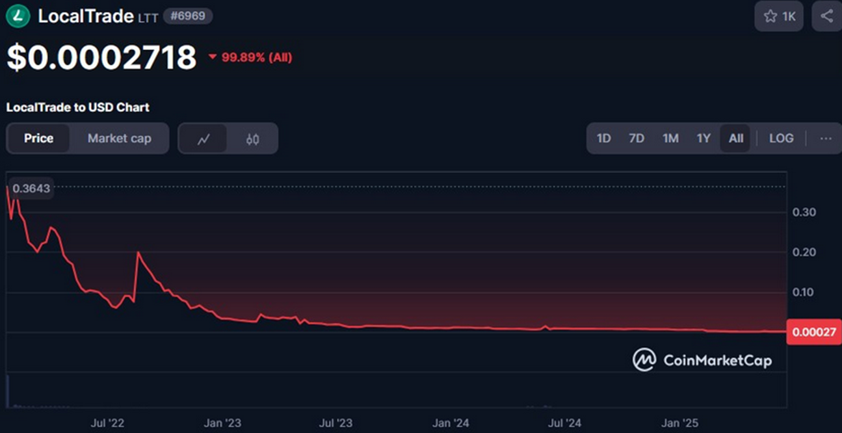Switch to line chart icon
Screen dimensions: 842x433
[x=204, y=138]
